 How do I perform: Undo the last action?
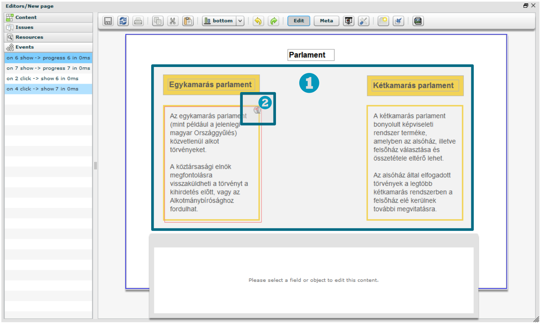coord(258,21)
